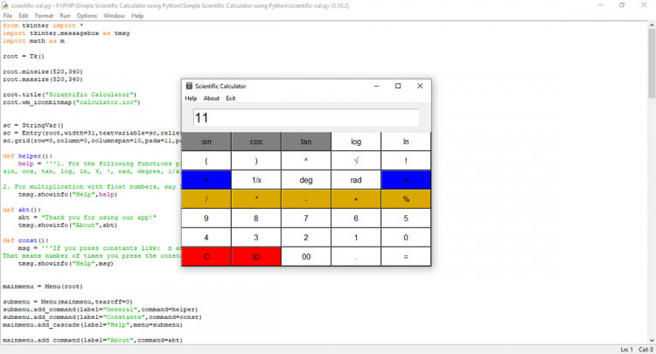Click the code line 'root = Tk()'
Screen dimensions: 656x354
coord(24,56)
